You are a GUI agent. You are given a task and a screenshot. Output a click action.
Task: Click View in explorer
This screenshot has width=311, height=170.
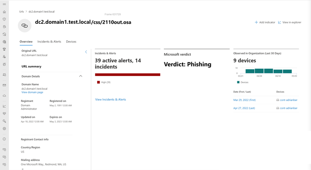click(x=290, y=23)
